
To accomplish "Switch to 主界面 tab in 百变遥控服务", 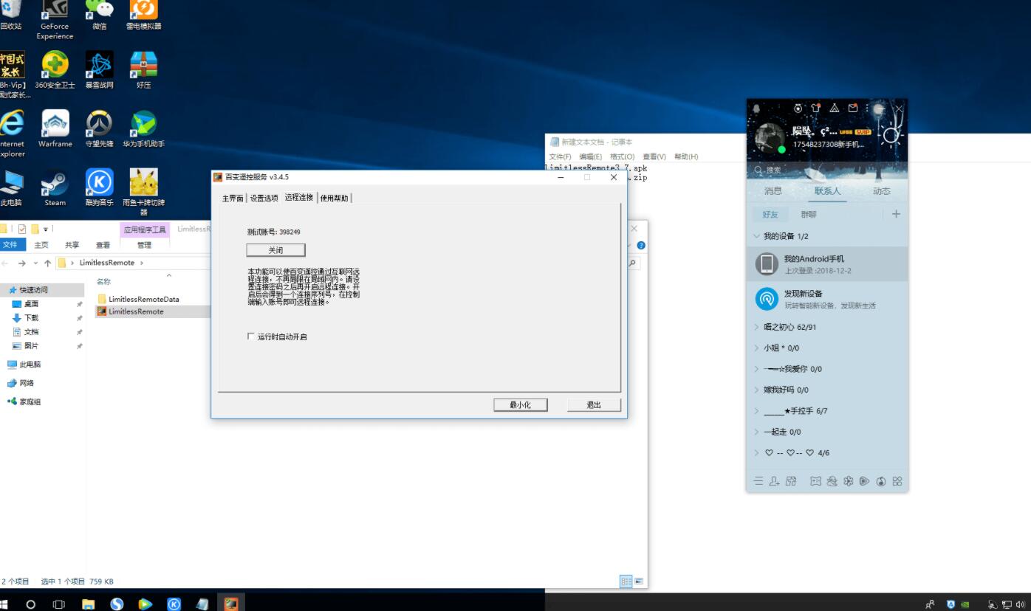I will [x=233, y=198].
